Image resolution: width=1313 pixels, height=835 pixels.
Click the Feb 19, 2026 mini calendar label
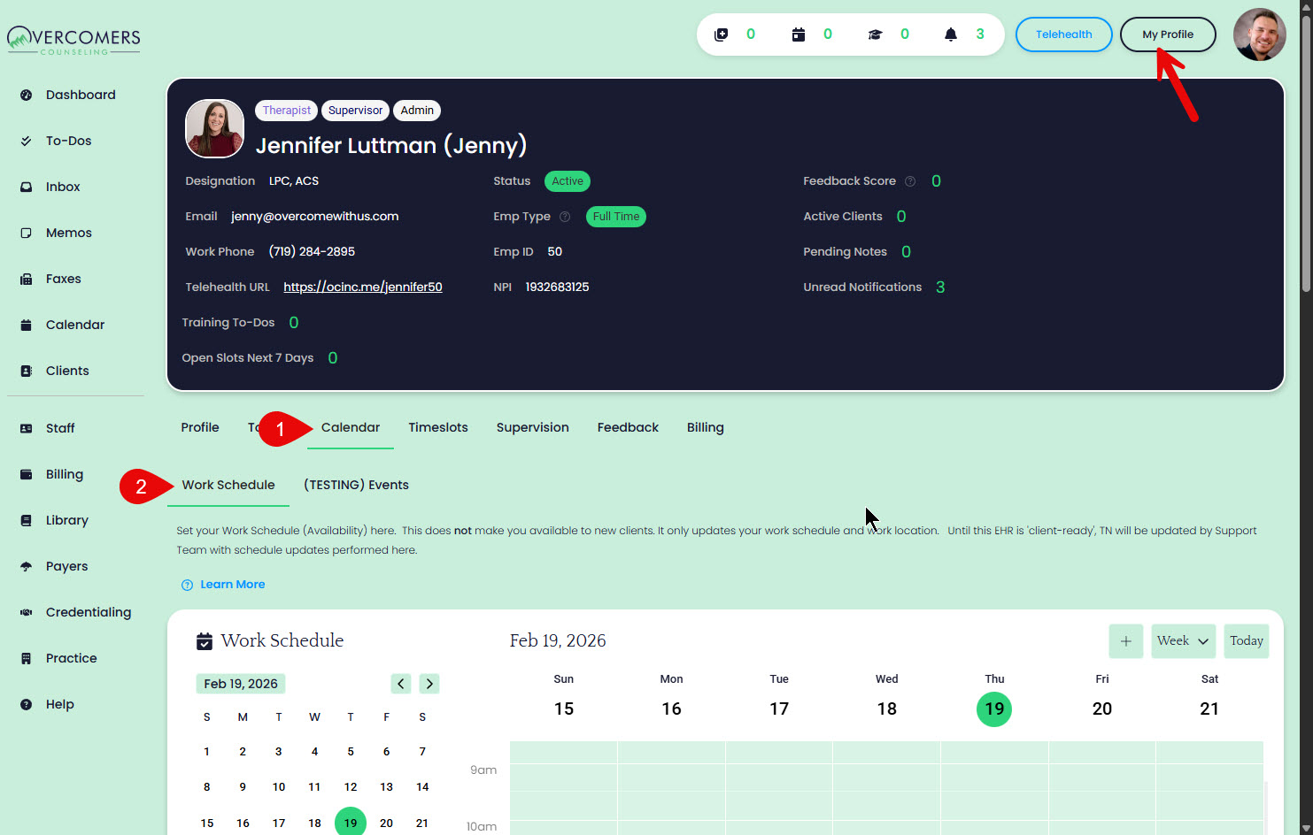point(241,684)
